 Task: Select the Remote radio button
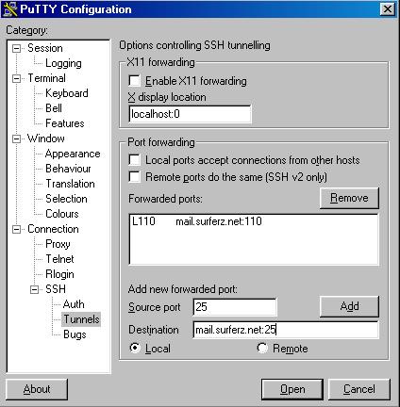coord(262,348)
